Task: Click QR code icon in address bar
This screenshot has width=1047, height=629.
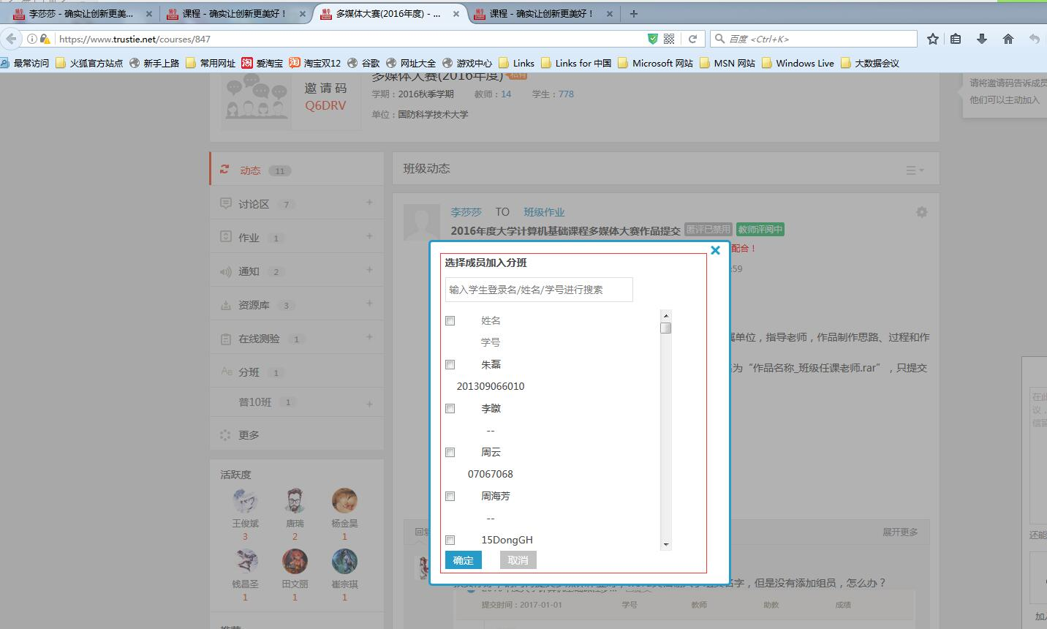Action: [669, 39]
